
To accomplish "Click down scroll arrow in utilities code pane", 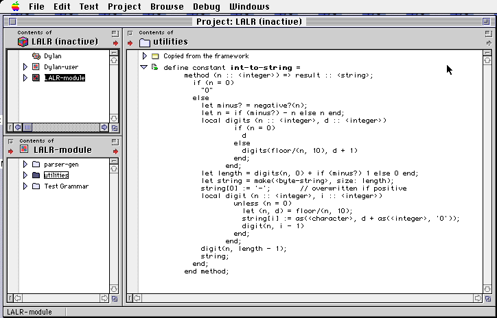I will (487, 289).
